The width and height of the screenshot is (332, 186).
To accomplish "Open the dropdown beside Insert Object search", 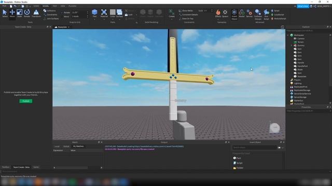I will (282, 148).
